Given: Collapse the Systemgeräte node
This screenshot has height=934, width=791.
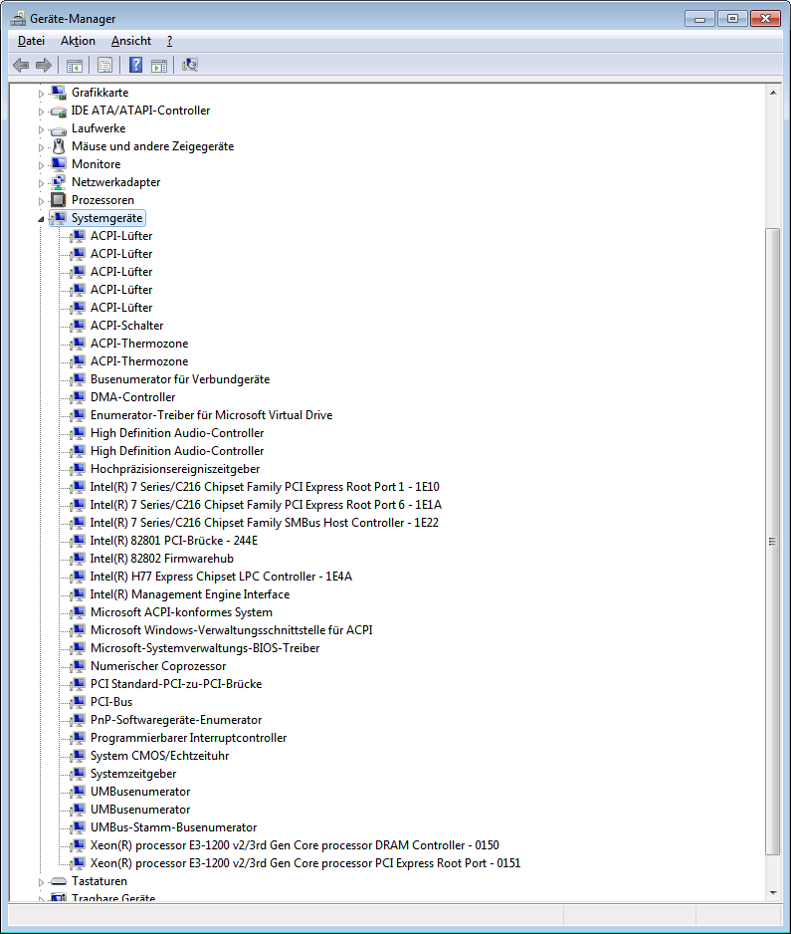Looking at the screenshot, I should tap(41, 219).
